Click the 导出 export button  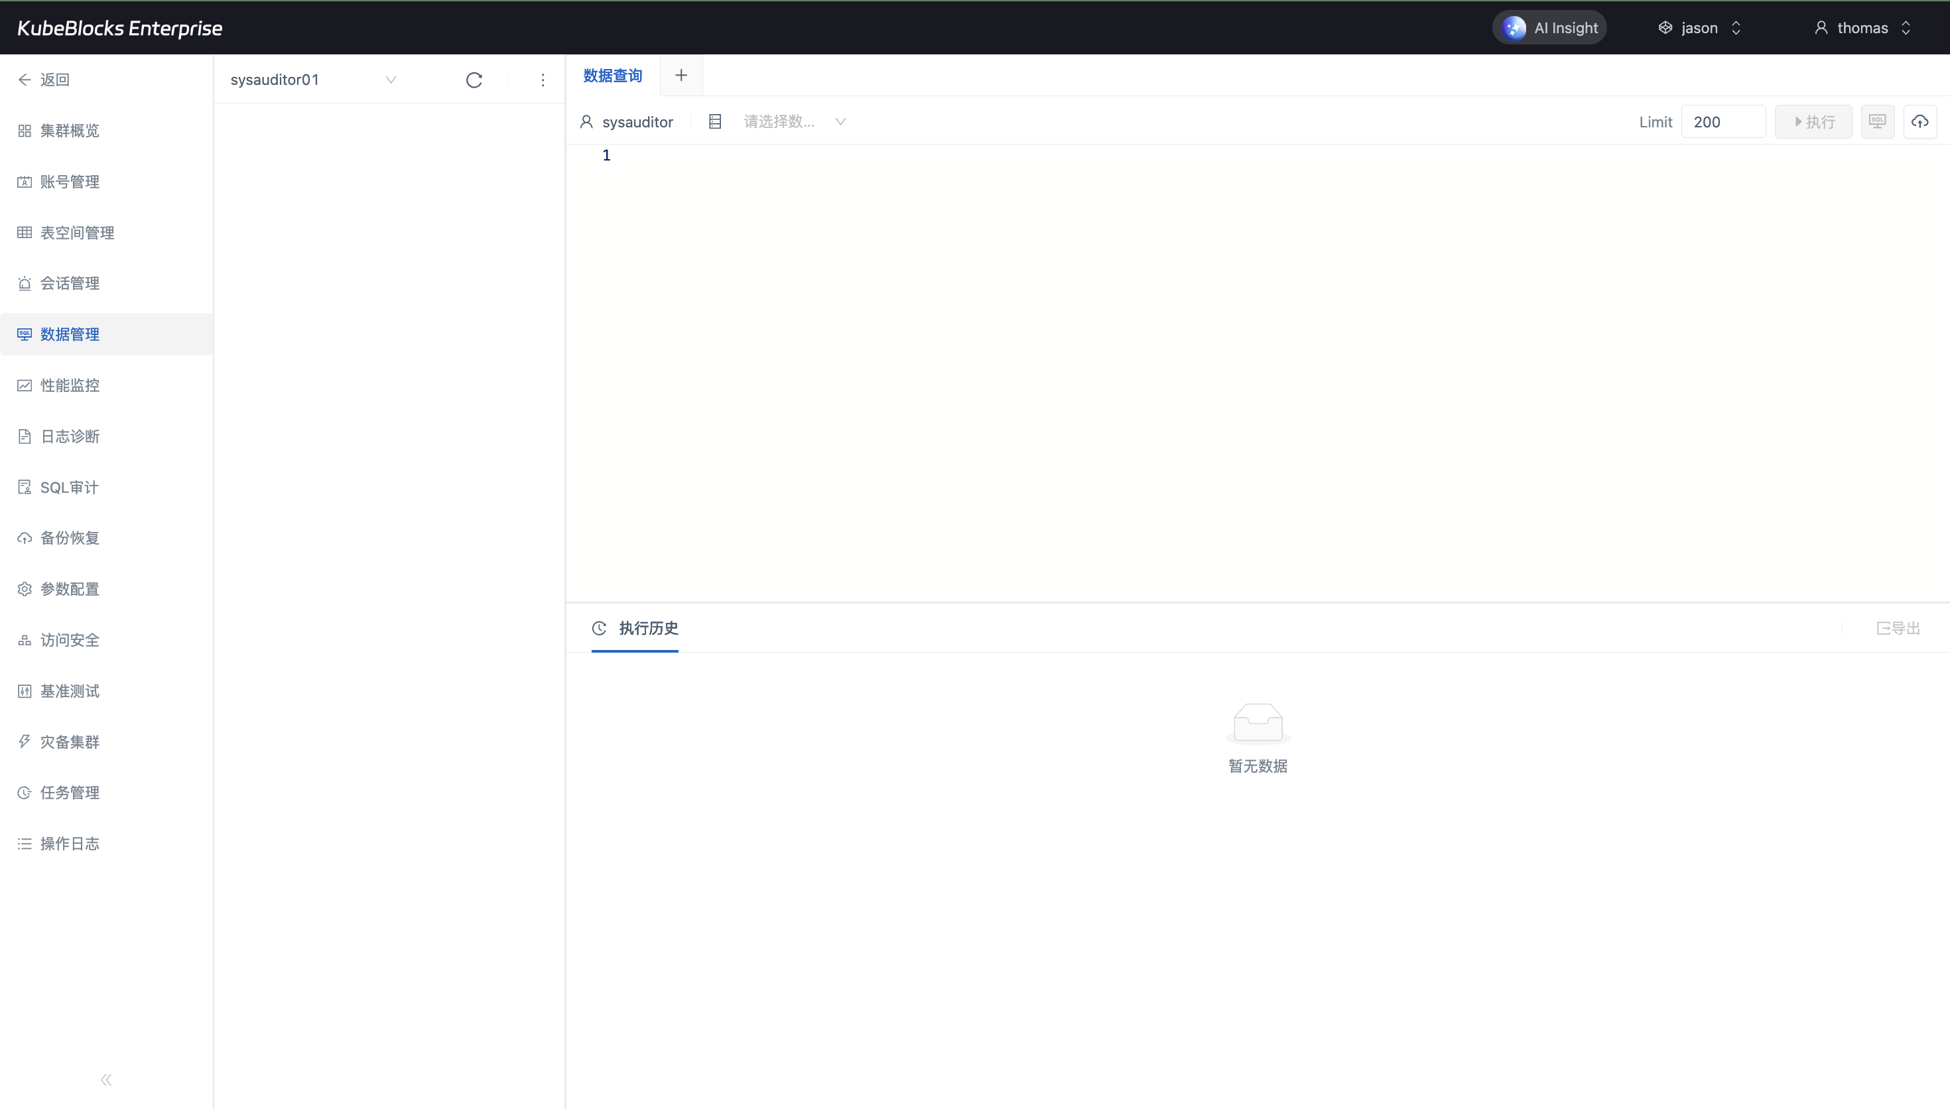(x=1898, y=628)
